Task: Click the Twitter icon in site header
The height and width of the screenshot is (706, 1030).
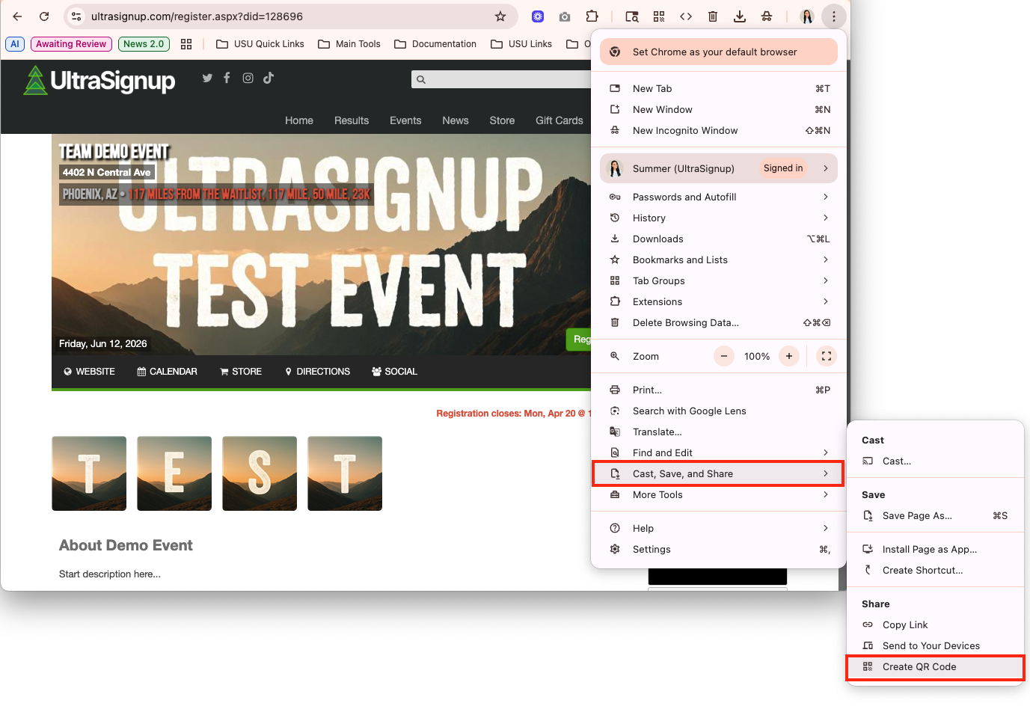Action: (207, 78)
